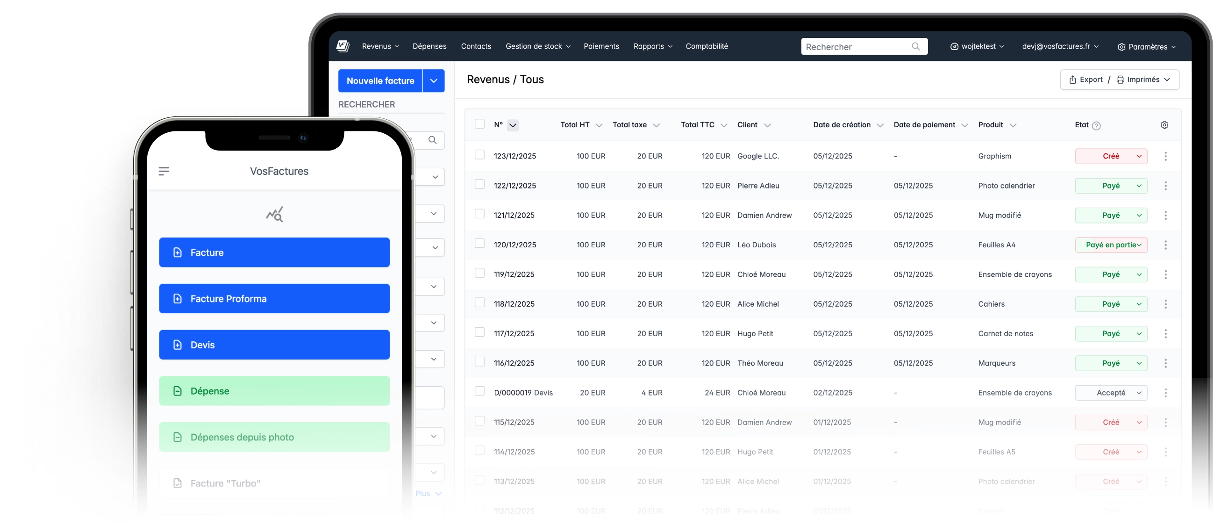Open the N° column sort dropdown
This screenshot has height=526, width=1214.
(512, 125)
